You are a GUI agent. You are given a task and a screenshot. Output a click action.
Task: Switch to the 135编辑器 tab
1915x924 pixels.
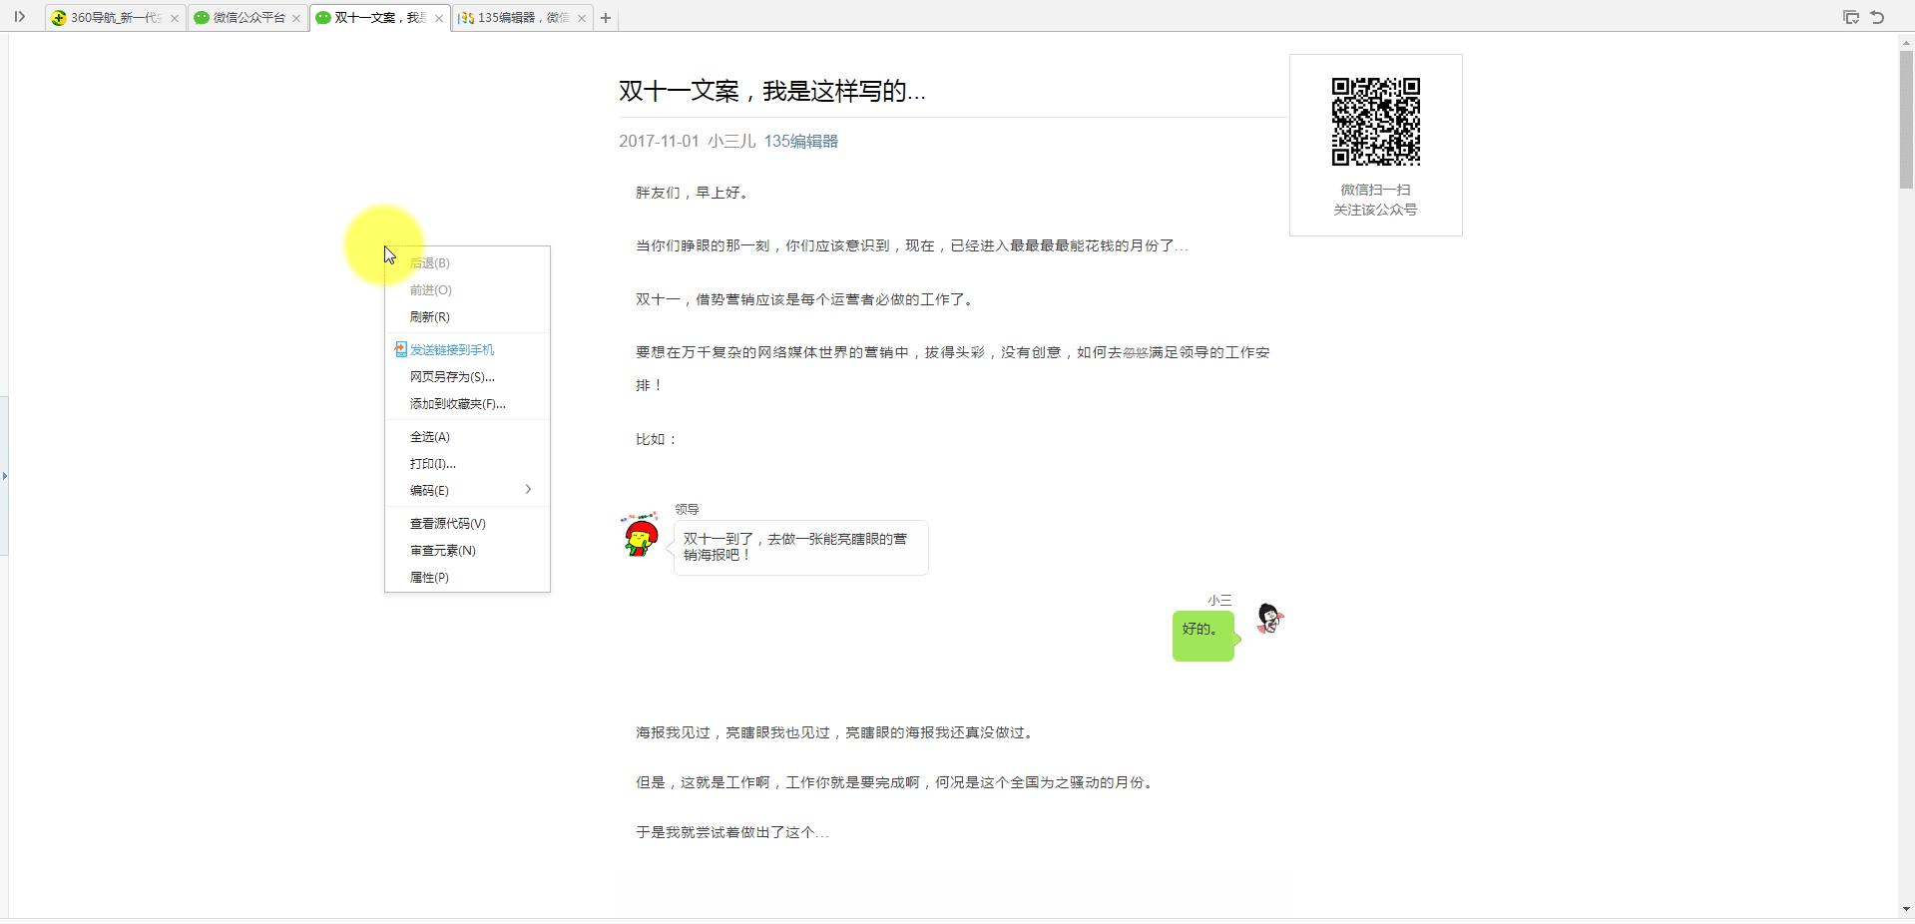pyautogui.click(x=522, y=18)
